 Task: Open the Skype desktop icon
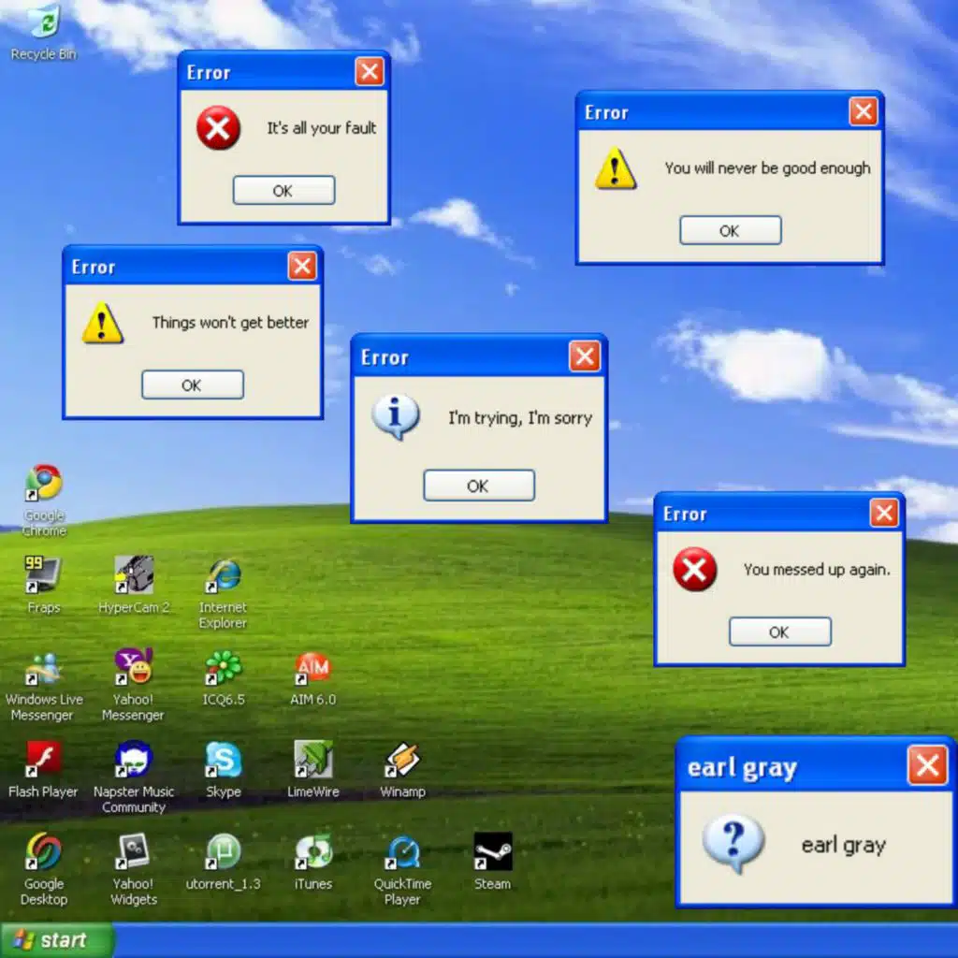(223, 770)
